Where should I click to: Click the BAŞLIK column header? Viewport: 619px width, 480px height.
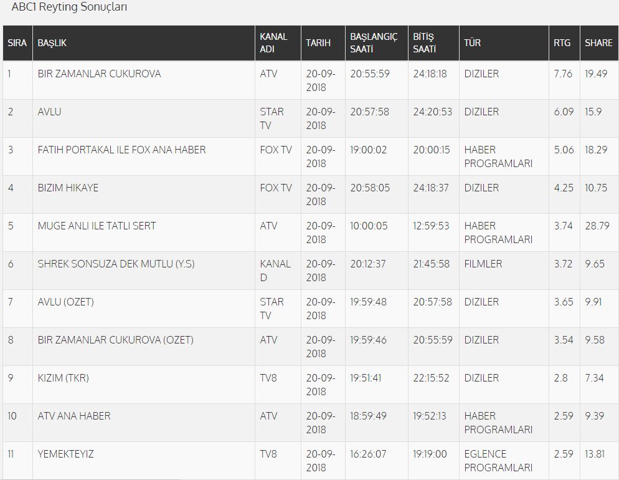coord(52,43)
